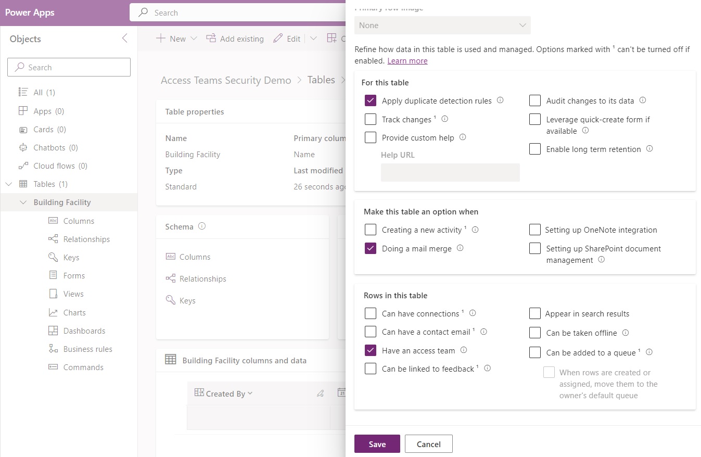Select the Columns icon under Building Facility
The height and width of the screenshot is (457, 701).
pos(52,221)
